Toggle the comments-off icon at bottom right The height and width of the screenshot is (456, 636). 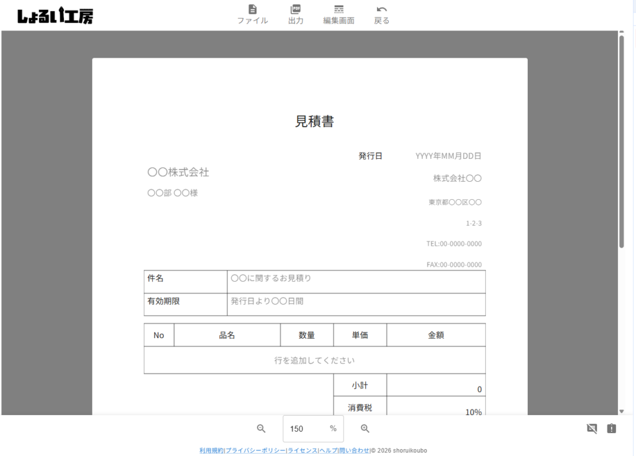(592, 428)
